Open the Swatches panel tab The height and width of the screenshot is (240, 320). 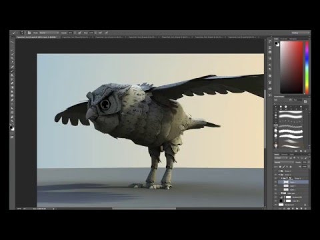(x=284, y=39)
